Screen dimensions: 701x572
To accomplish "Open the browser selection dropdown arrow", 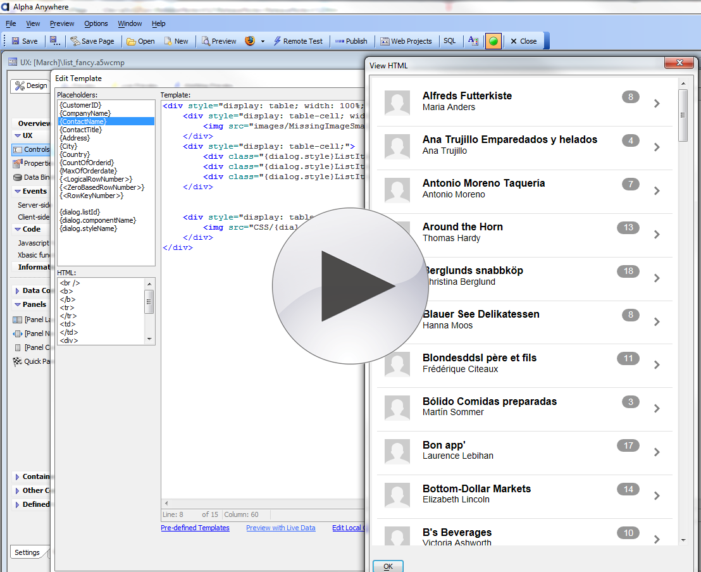I will (x=263, y=41).
